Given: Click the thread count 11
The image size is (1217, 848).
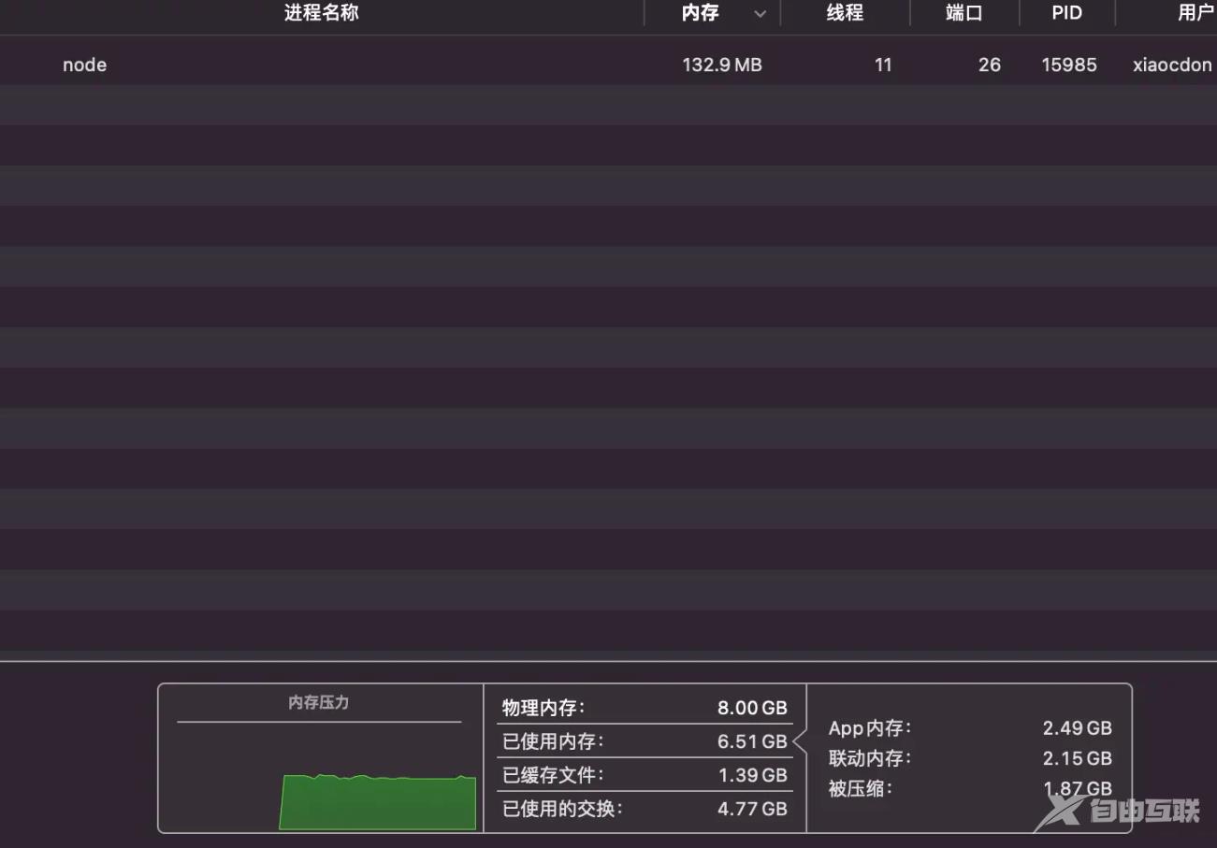Looking at the screenshot, I should coord(883,65).
